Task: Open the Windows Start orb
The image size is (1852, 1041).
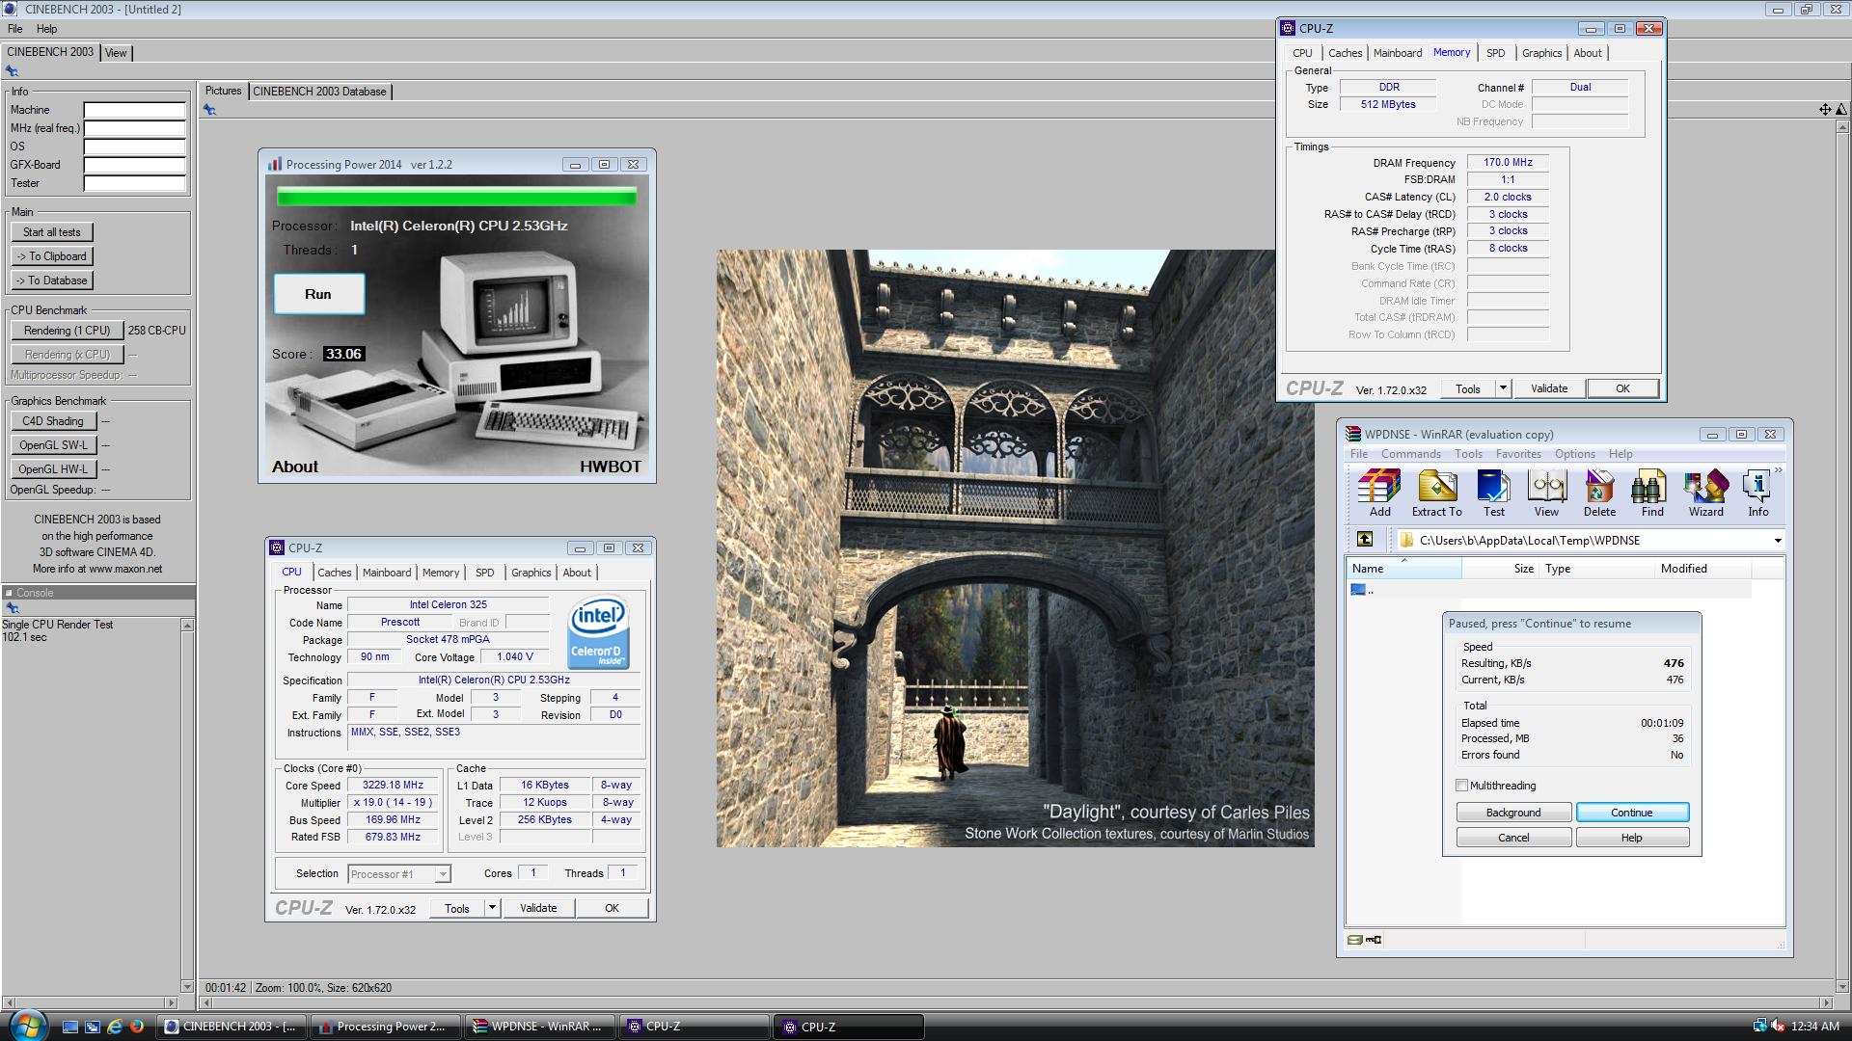Action: pos(27,1026)
